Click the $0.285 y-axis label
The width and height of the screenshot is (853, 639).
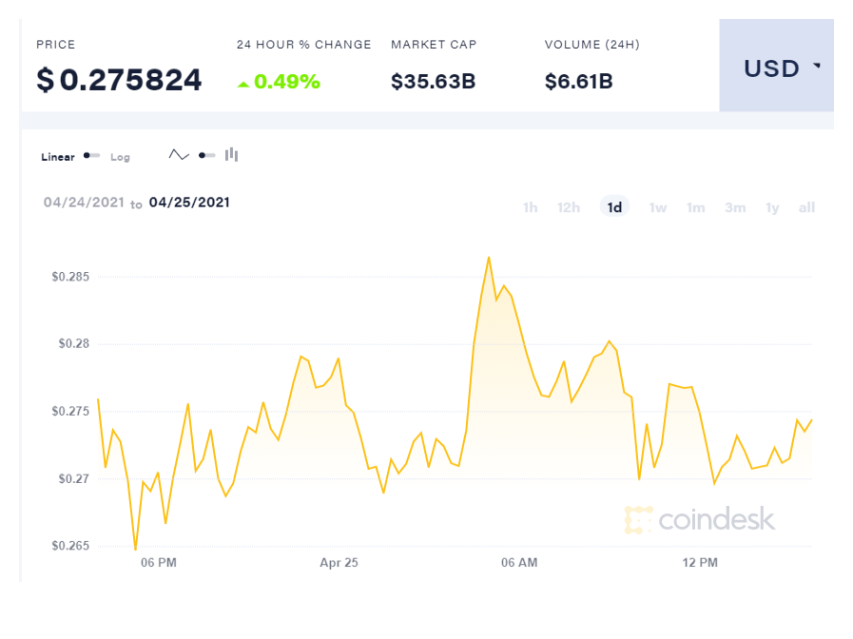[70, 277]
